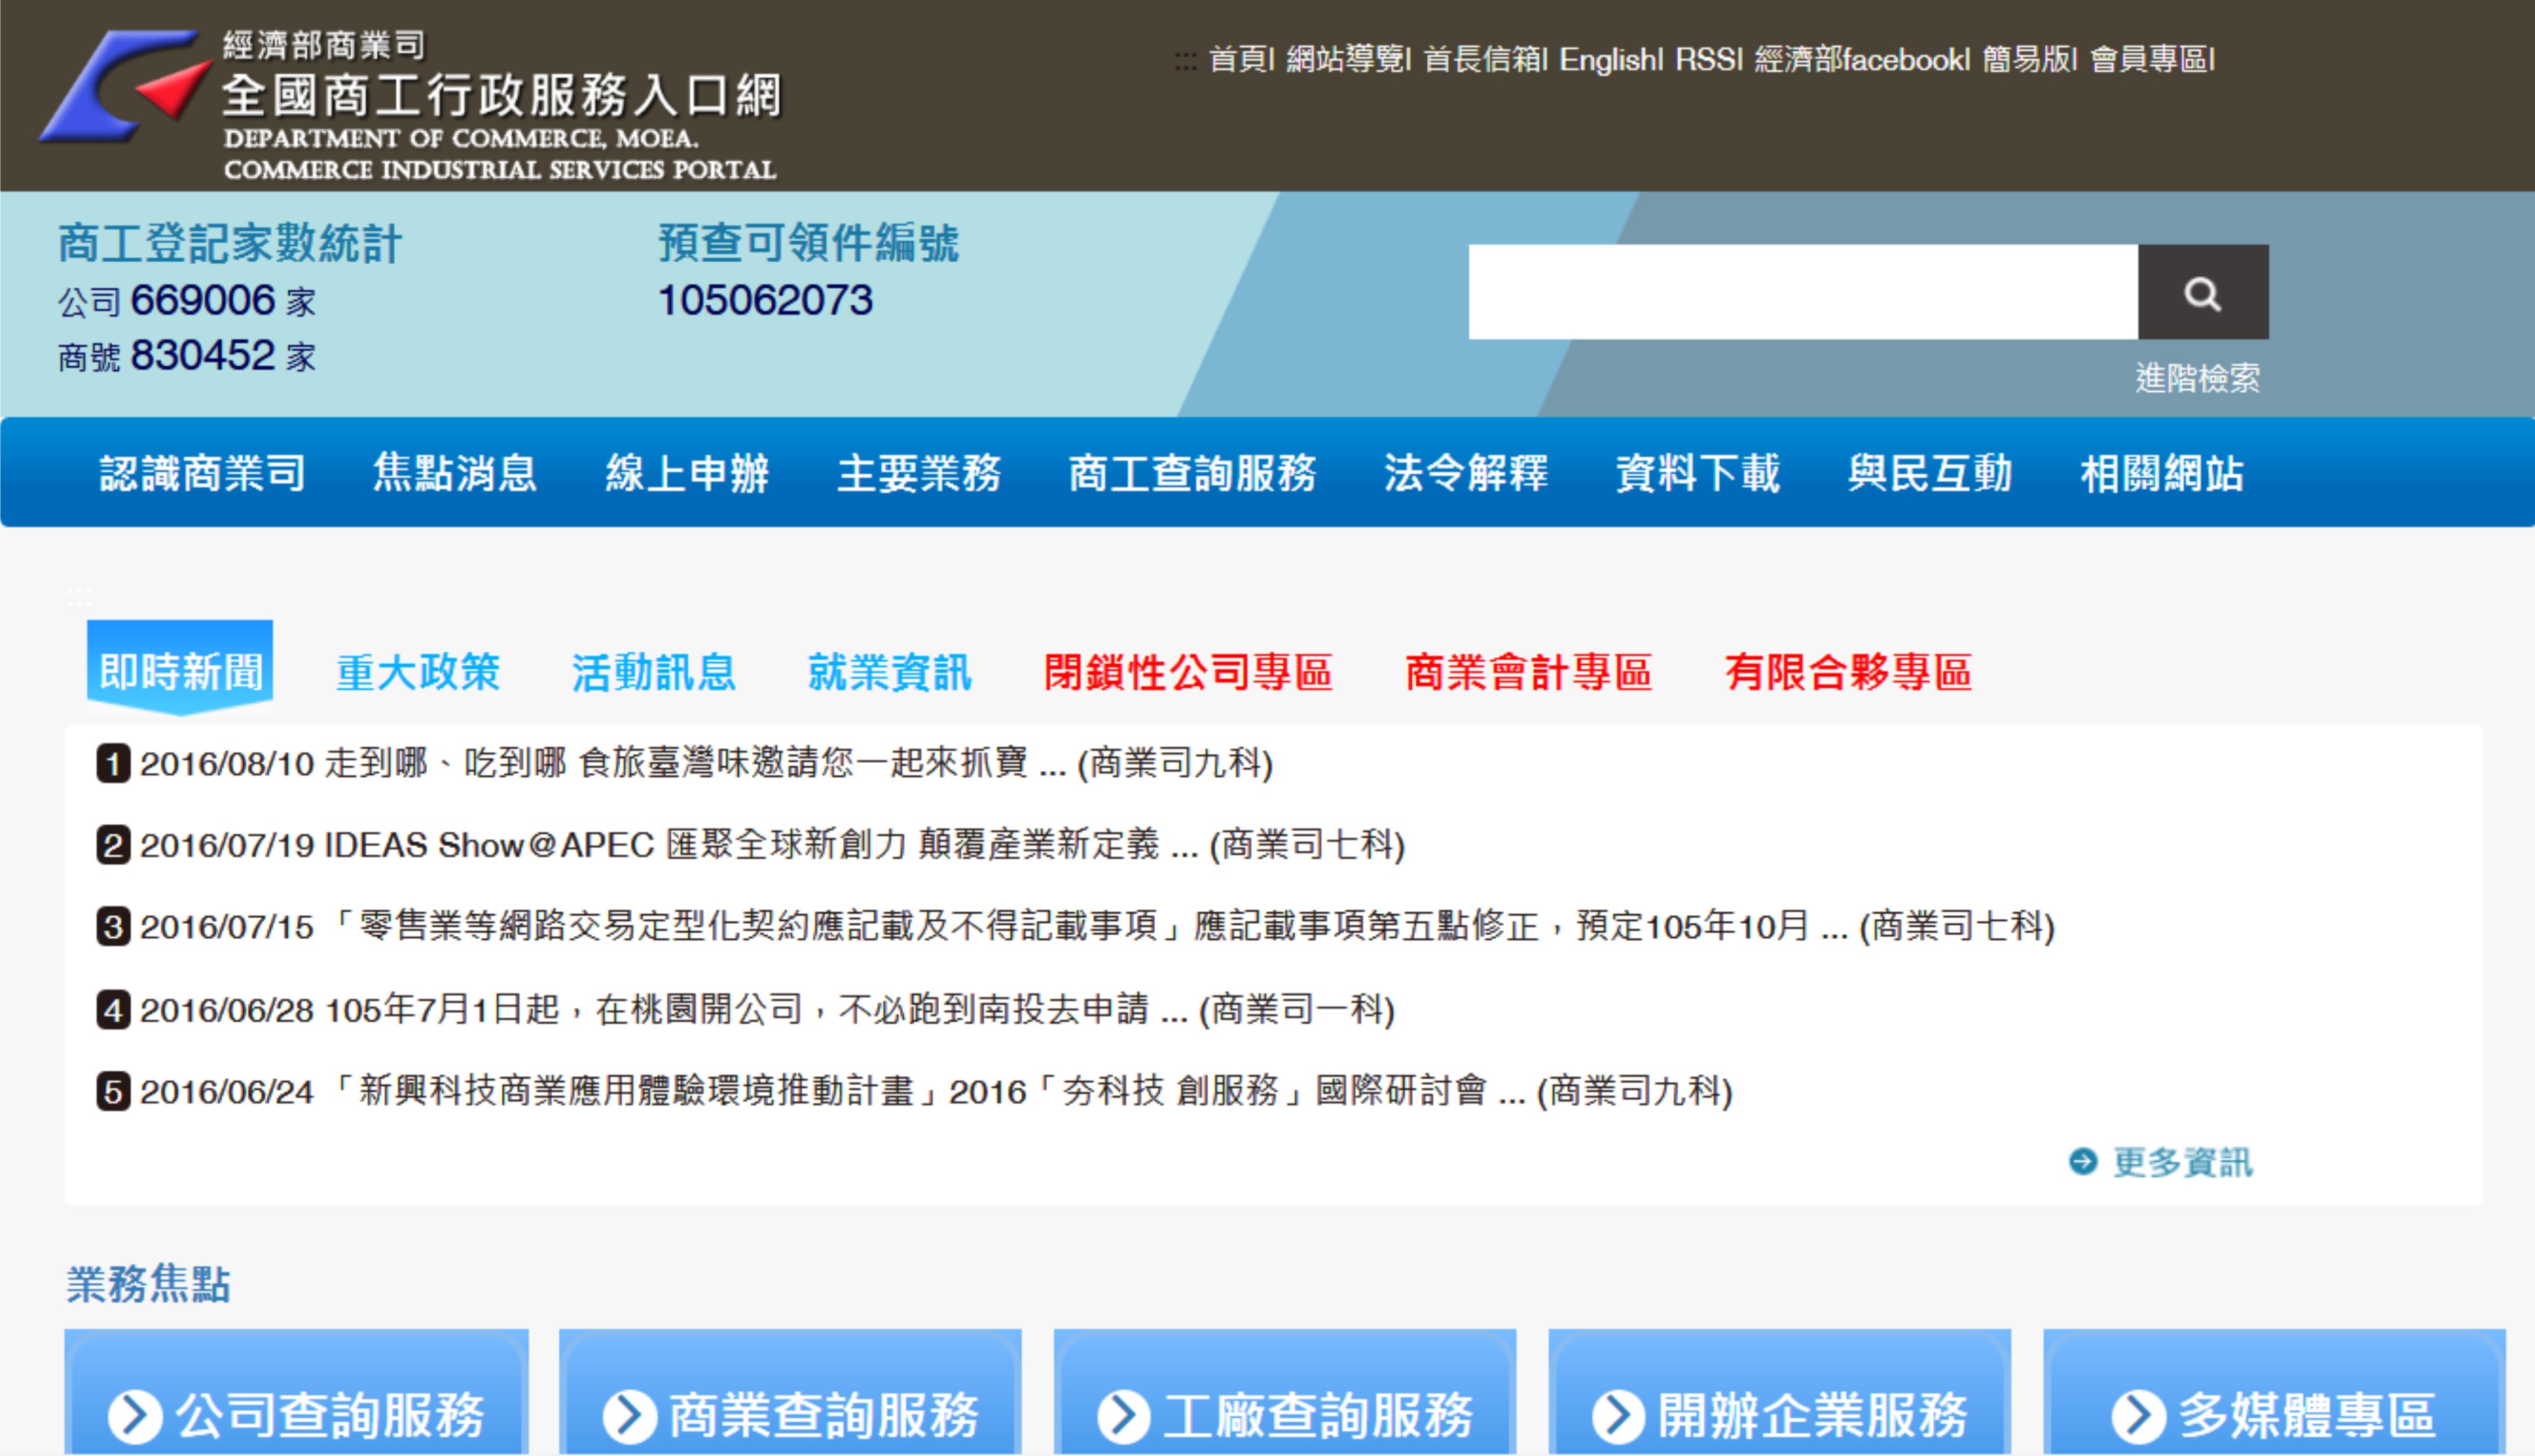This screenshot has height=1456, width=2535.
Task: Open 網站導覽 site map link
Action: [1345, 59]
